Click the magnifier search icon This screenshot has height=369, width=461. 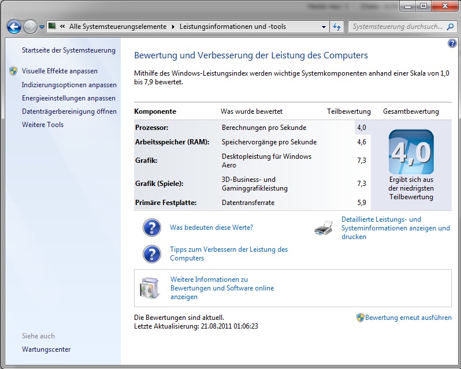point(450,27)
